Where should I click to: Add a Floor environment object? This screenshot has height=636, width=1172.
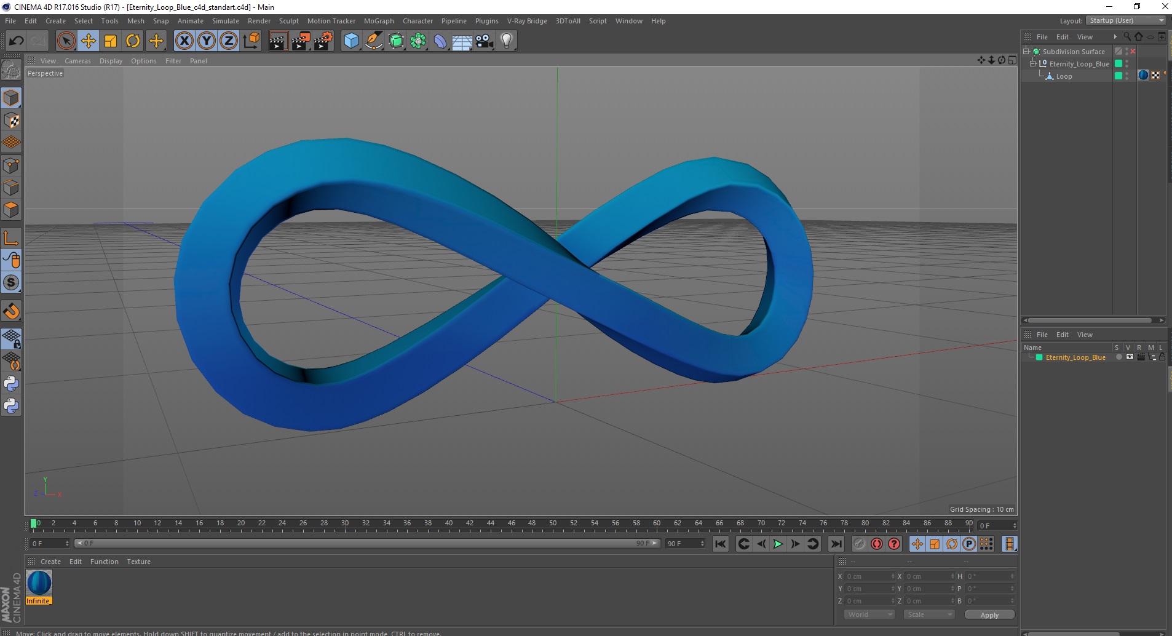coord(462,41)
